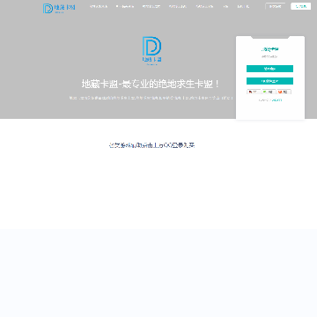Click the white filled button in the header
The height and width of the screenshot is (317, 317).
pyautogui.click(x=300, y=6)
